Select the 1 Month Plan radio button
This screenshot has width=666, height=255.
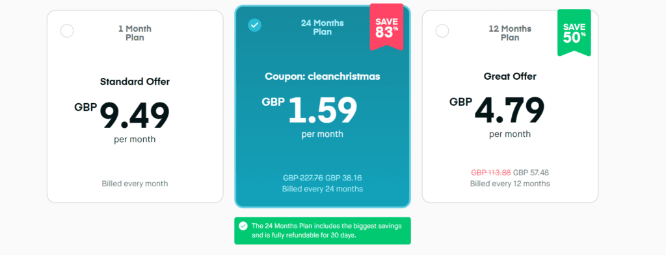point(67,31)
